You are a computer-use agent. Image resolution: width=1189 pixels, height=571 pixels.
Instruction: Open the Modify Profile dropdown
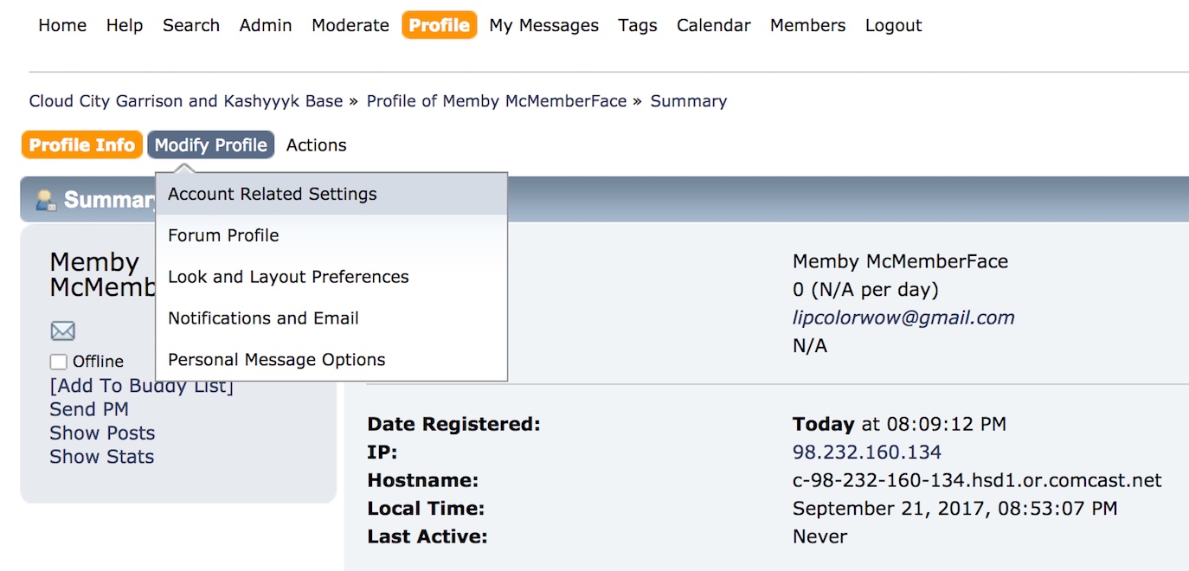210,145
